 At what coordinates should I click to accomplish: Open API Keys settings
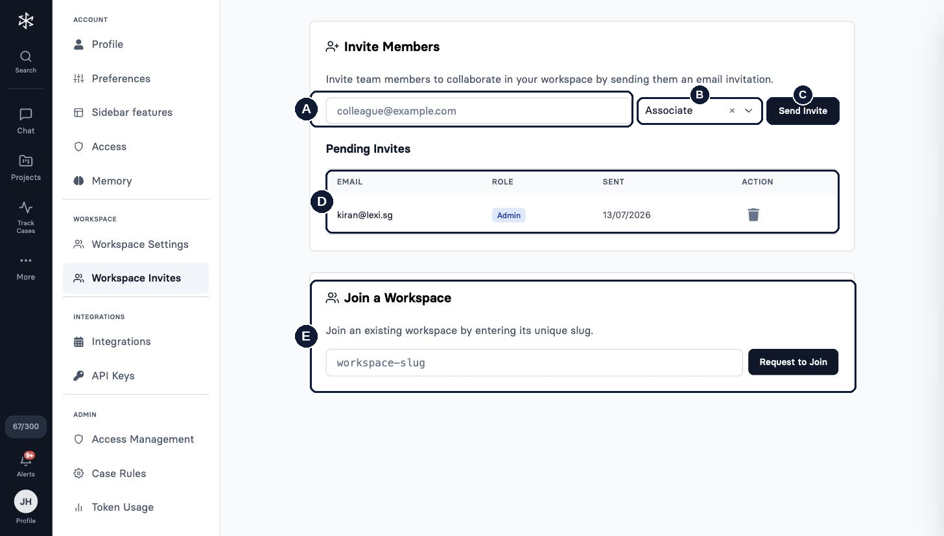[x=136, y=376]
